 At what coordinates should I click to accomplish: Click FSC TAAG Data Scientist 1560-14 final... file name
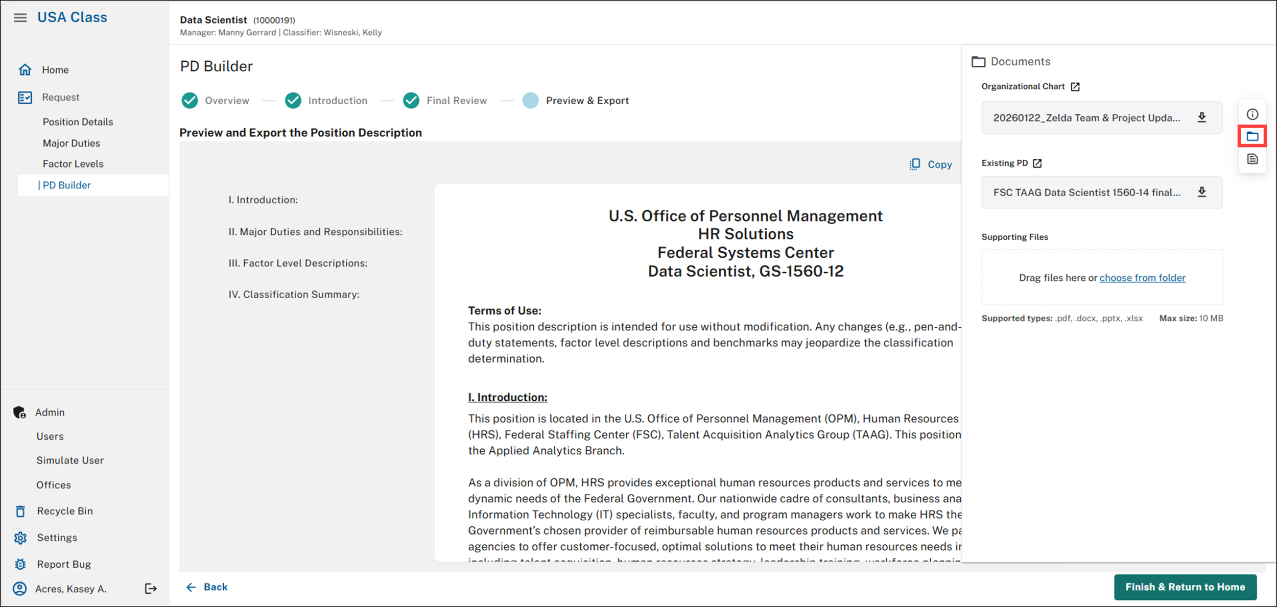[x=1087, y=192]
